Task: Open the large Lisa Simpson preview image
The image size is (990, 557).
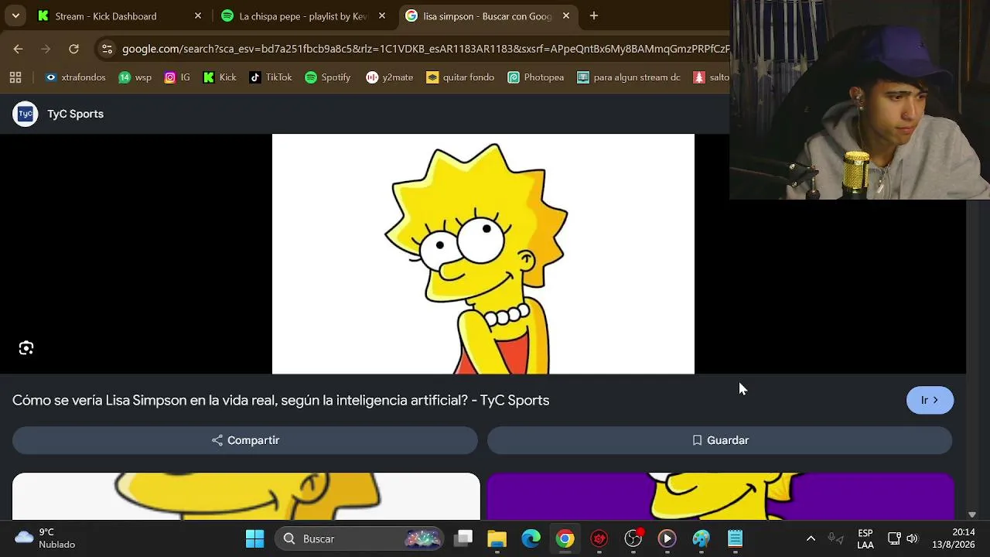Action: (x=483, y=254)
